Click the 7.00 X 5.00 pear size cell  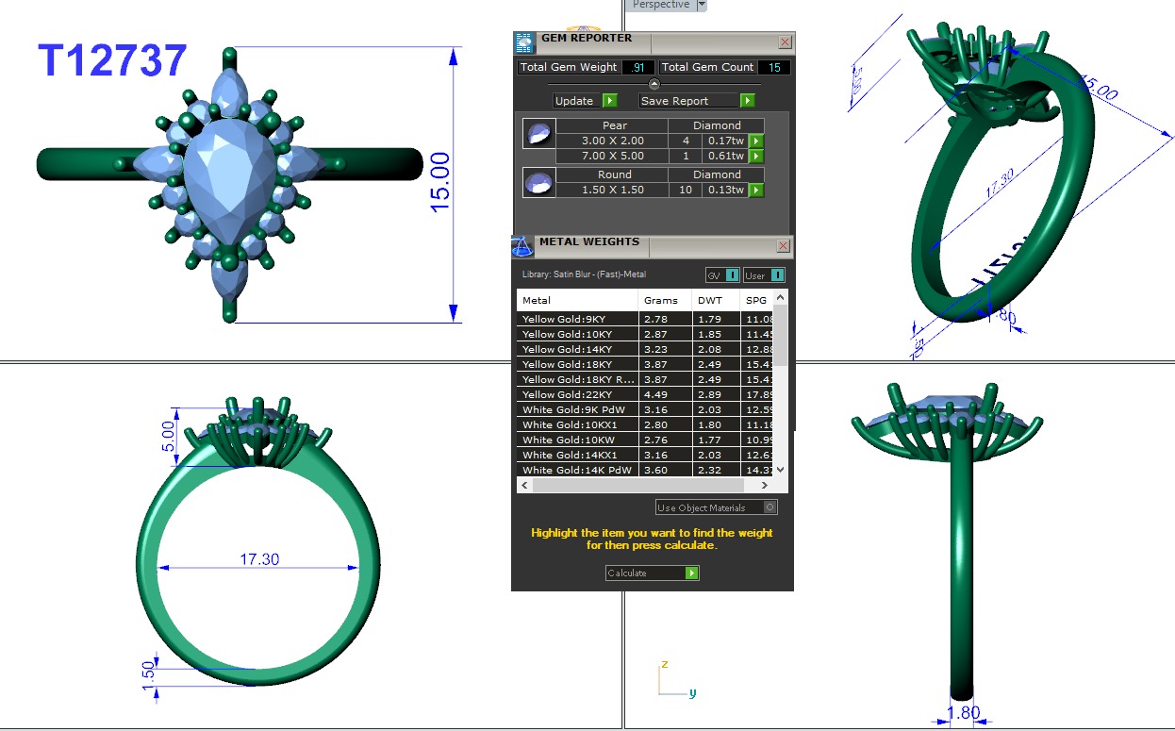coord(613,157)
